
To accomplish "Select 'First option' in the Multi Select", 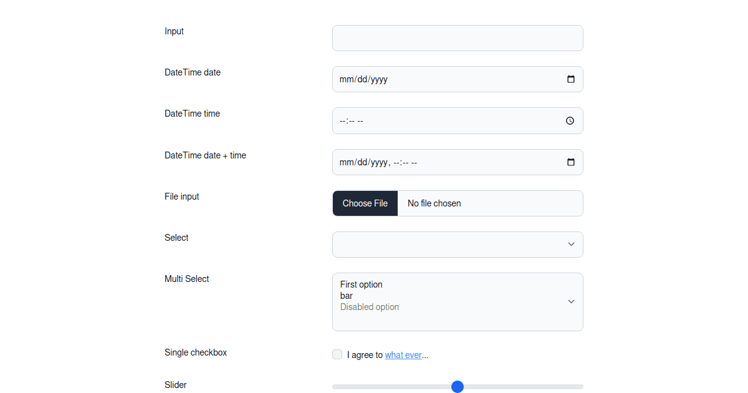I will coord(362,284).
